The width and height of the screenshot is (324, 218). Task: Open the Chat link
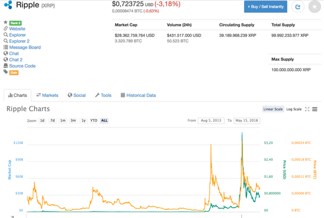[14, 53]
